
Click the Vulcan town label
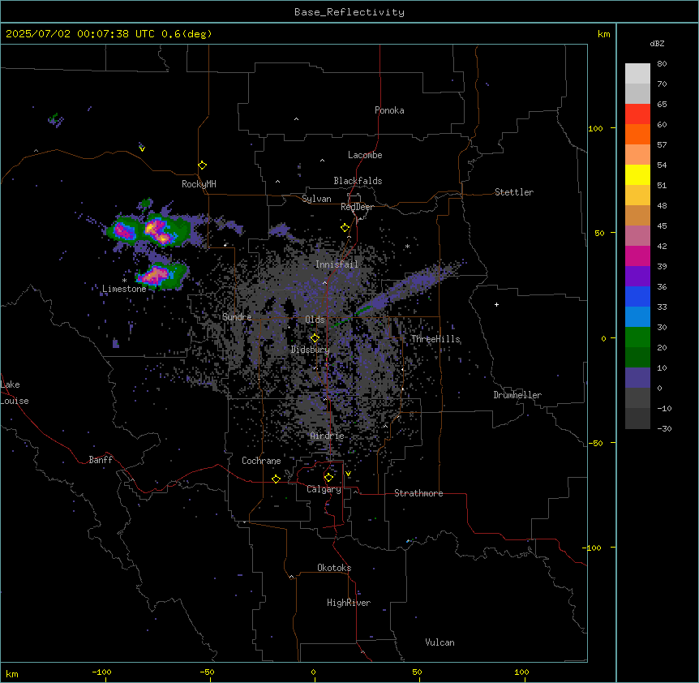[x=440, y=642]
